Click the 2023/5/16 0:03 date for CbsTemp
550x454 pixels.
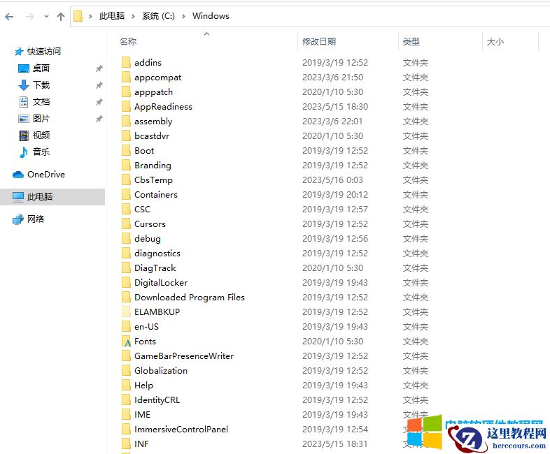332,180
